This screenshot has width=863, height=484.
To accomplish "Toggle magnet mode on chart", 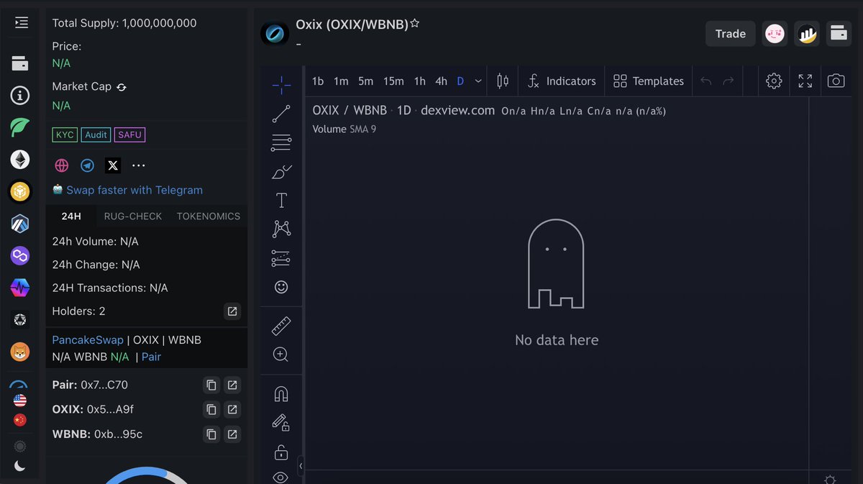I will [x=281, y=394].
